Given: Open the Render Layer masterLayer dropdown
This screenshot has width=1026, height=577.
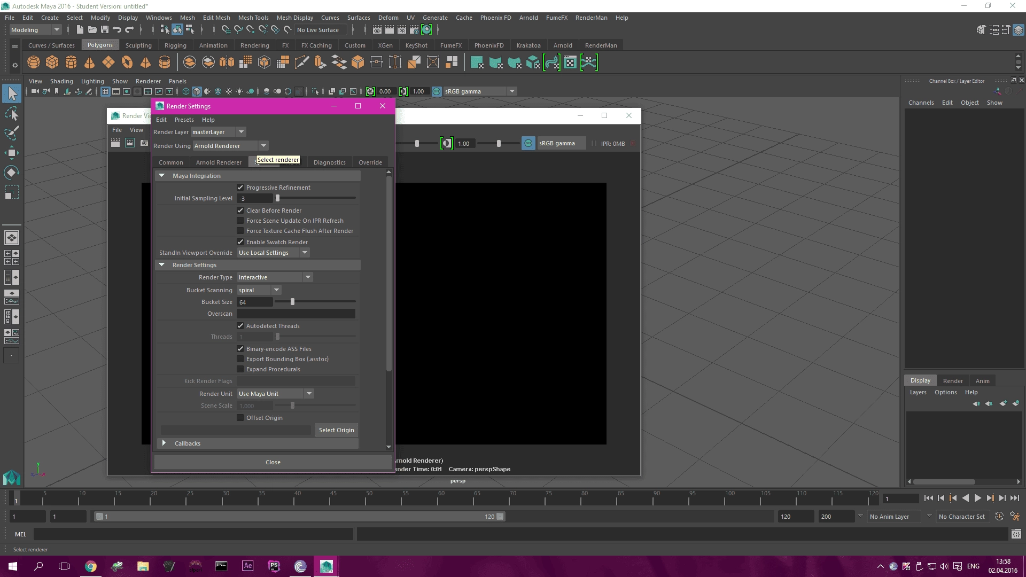Looking at the screenshot, I should click(219, 132).
